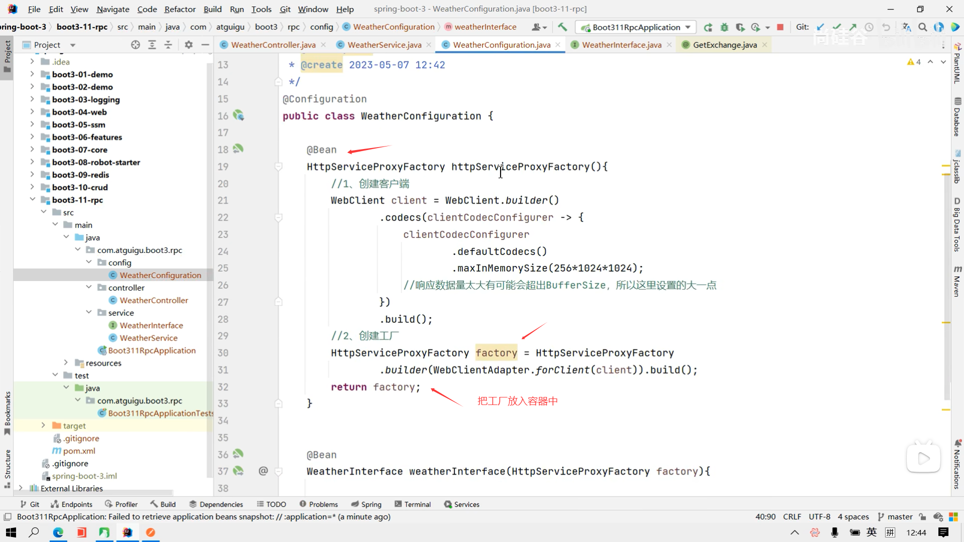Open Project panel settings gear
Viewport: 964px width, 542px height.
pos(189,45)
